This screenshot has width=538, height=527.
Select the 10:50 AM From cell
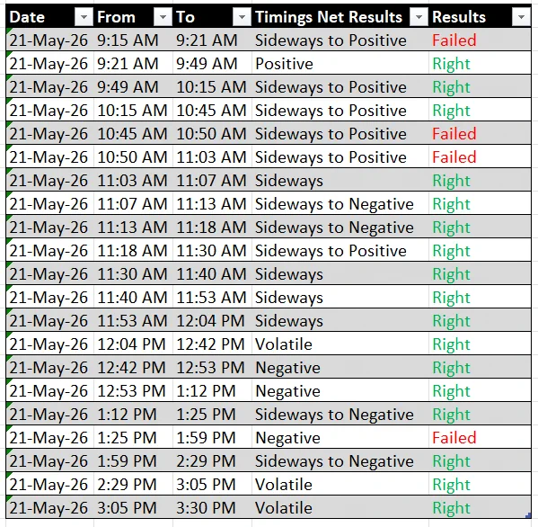[x=133, y=157]
